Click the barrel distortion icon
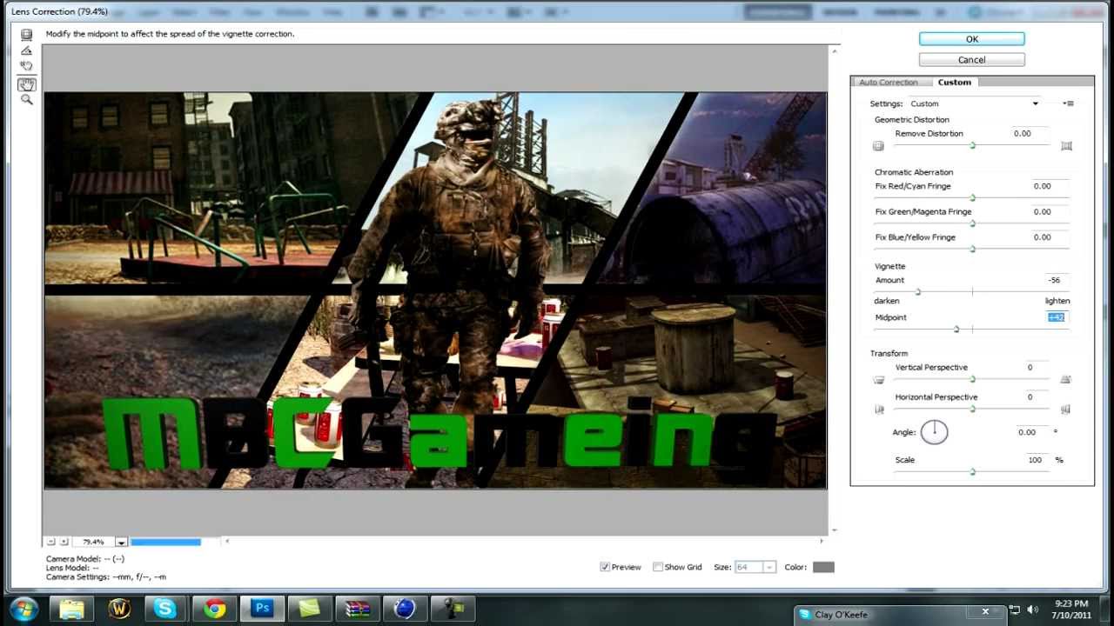The width and height of the screenshot is (1114, 626). tap(878, 146)
